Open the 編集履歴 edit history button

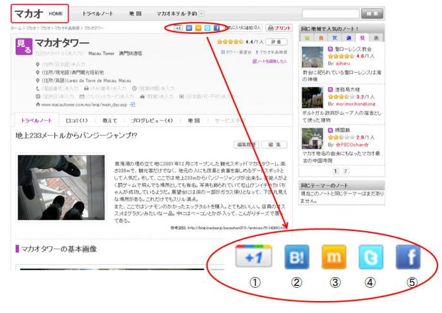246,145
